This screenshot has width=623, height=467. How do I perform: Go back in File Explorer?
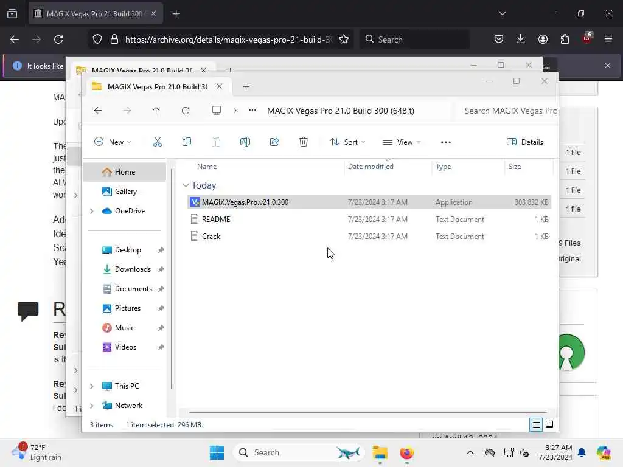98,111
